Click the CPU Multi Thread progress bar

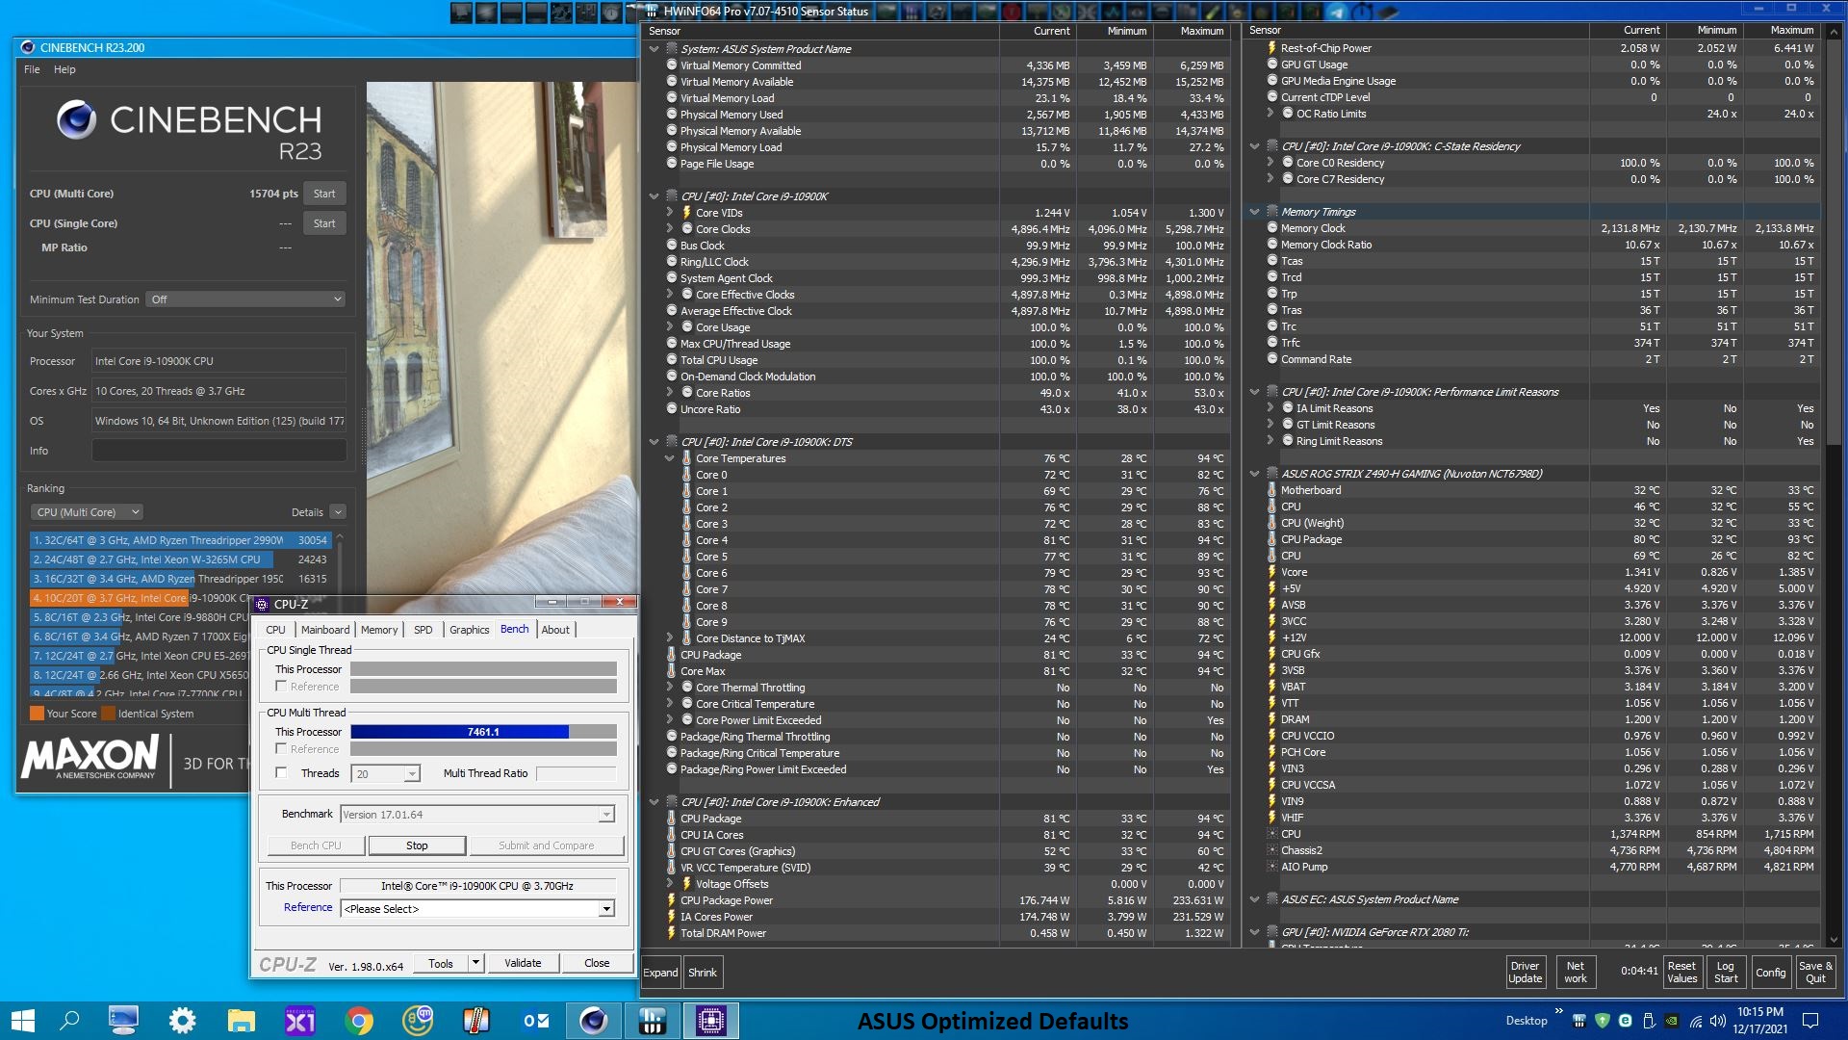[482, 732]
